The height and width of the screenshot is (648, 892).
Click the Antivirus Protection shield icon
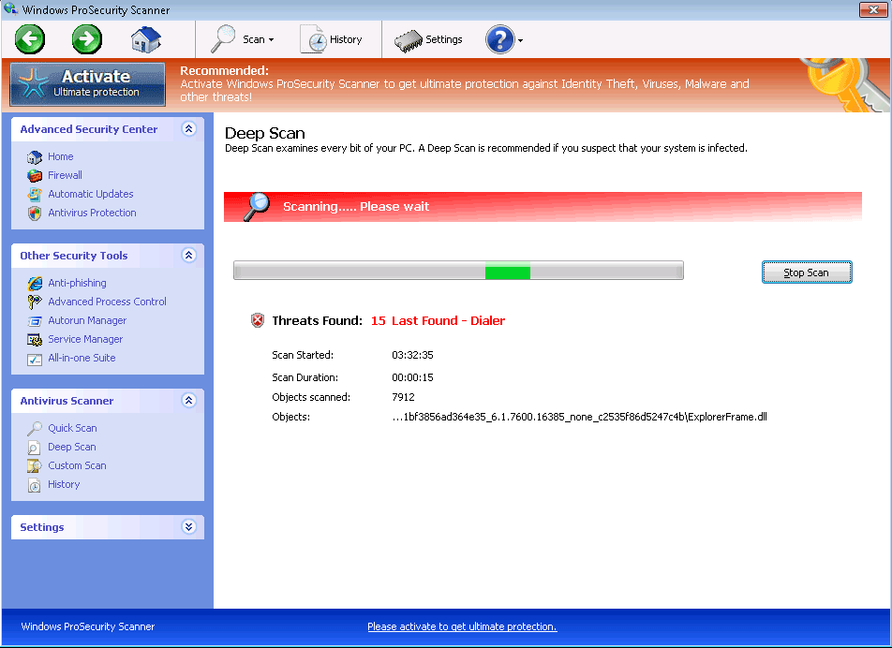[x=35, y=213]
